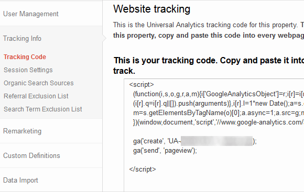Image resolution: width=304 pixels, height=192 pixels.
Task: Click the GoogleAnalyticsObject function line
Action: pyautogui.click(x=219, y=94)
